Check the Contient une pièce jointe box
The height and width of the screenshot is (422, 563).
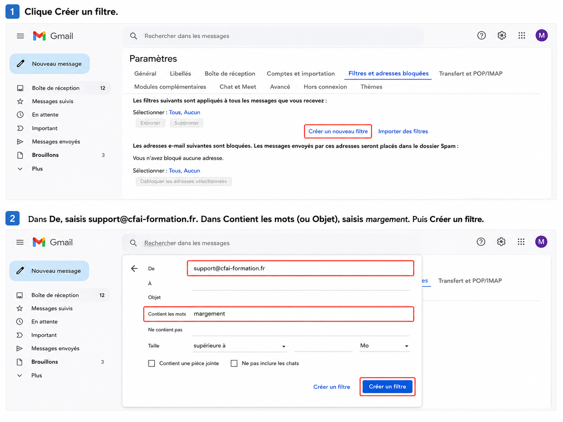152,363
